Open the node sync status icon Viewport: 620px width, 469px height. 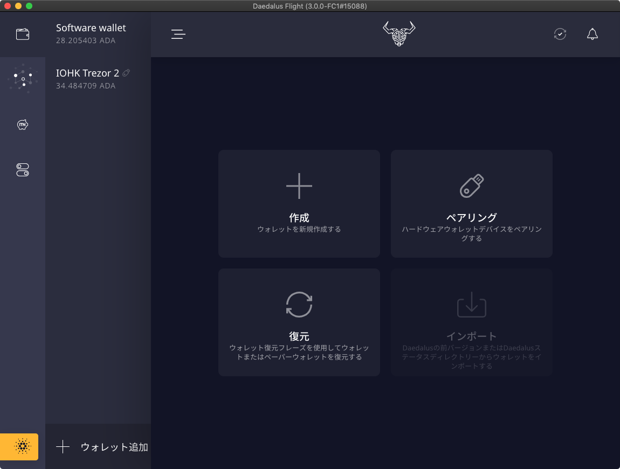(560, 34)
